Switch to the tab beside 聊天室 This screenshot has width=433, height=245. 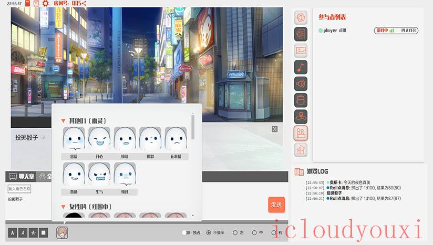pyautogui.click(x=45, y=176)
